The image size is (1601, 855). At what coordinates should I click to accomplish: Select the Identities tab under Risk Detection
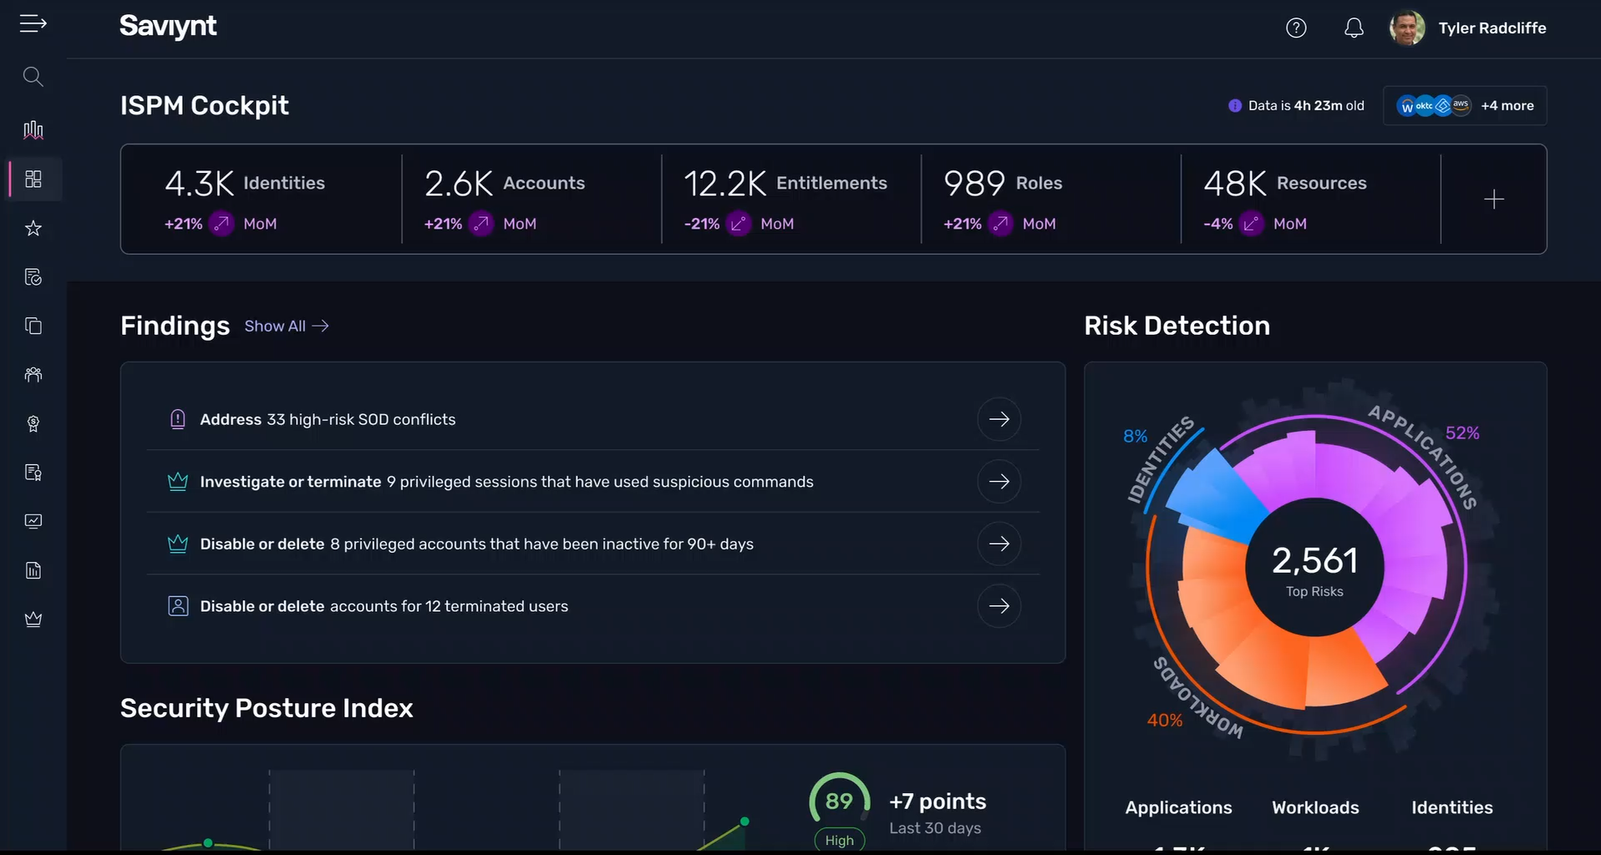click(x=1451, y=807)
